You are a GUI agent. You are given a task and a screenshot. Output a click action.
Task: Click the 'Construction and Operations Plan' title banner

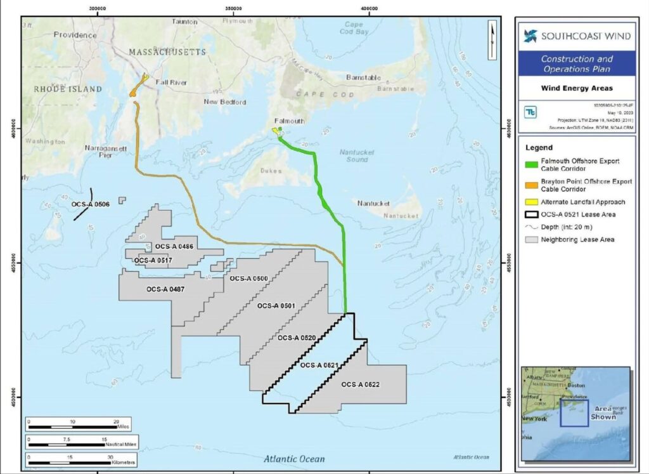pyautogui.click(x=577, y=64)
